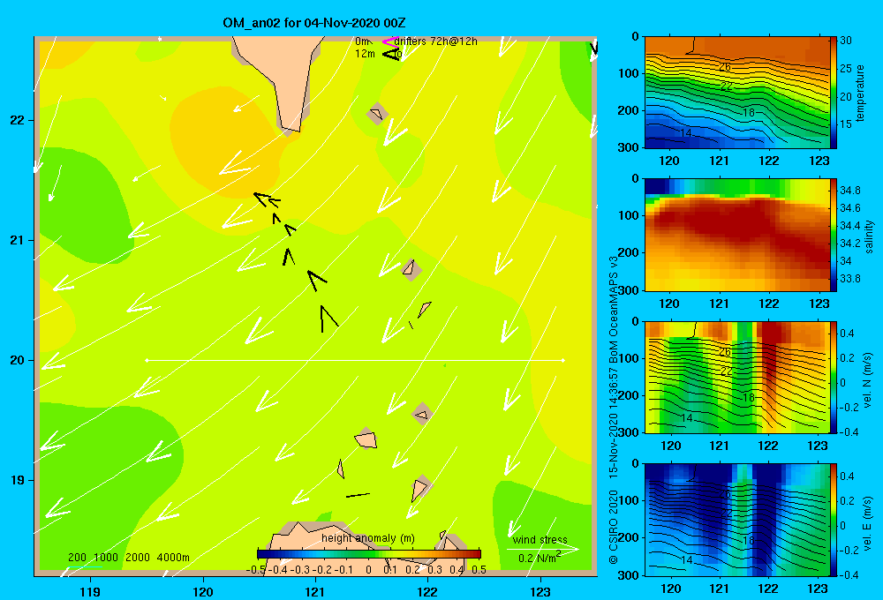This screenshot has height=600, width=883.
Task: Click the 'vel. N (m/s)' axis title
Action: point(868,380)
